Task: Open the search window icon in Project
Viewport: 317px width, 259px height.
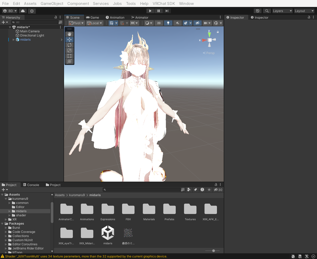Action: (x=183, y=190)
